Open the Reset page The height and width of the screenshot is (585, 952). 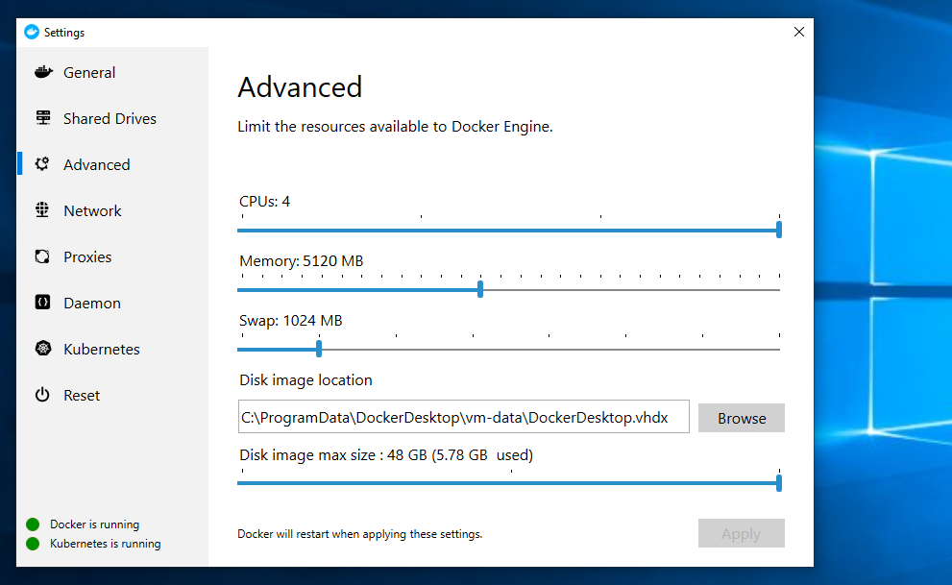pos(112,395)
